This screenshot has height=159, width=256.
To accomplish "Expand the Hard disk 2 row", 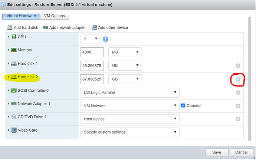I will pos(9,77).
